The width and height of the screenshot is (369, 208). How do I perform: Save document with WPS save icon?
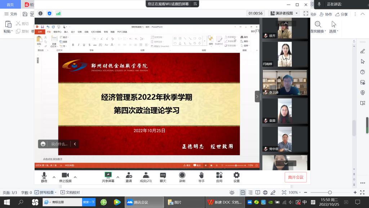(25, 14)
